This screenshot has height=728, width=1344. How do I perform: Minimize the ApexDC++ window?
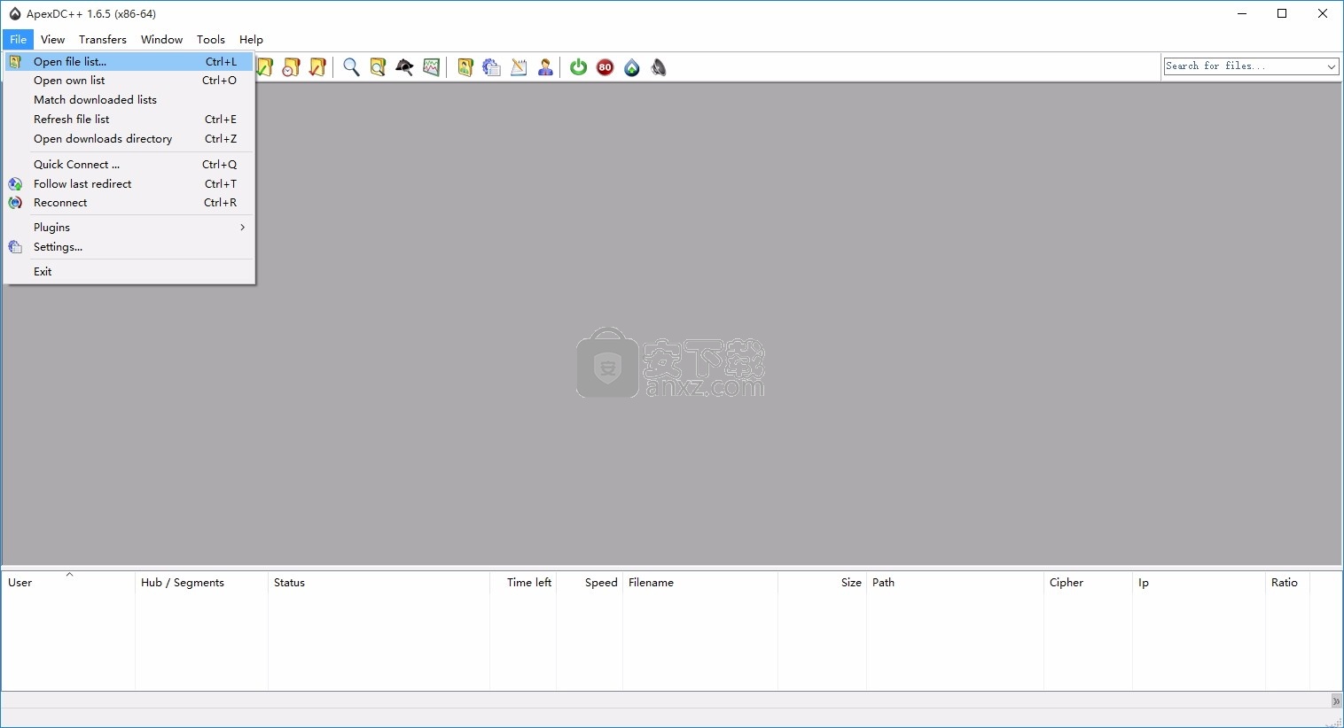(1242, 14)
